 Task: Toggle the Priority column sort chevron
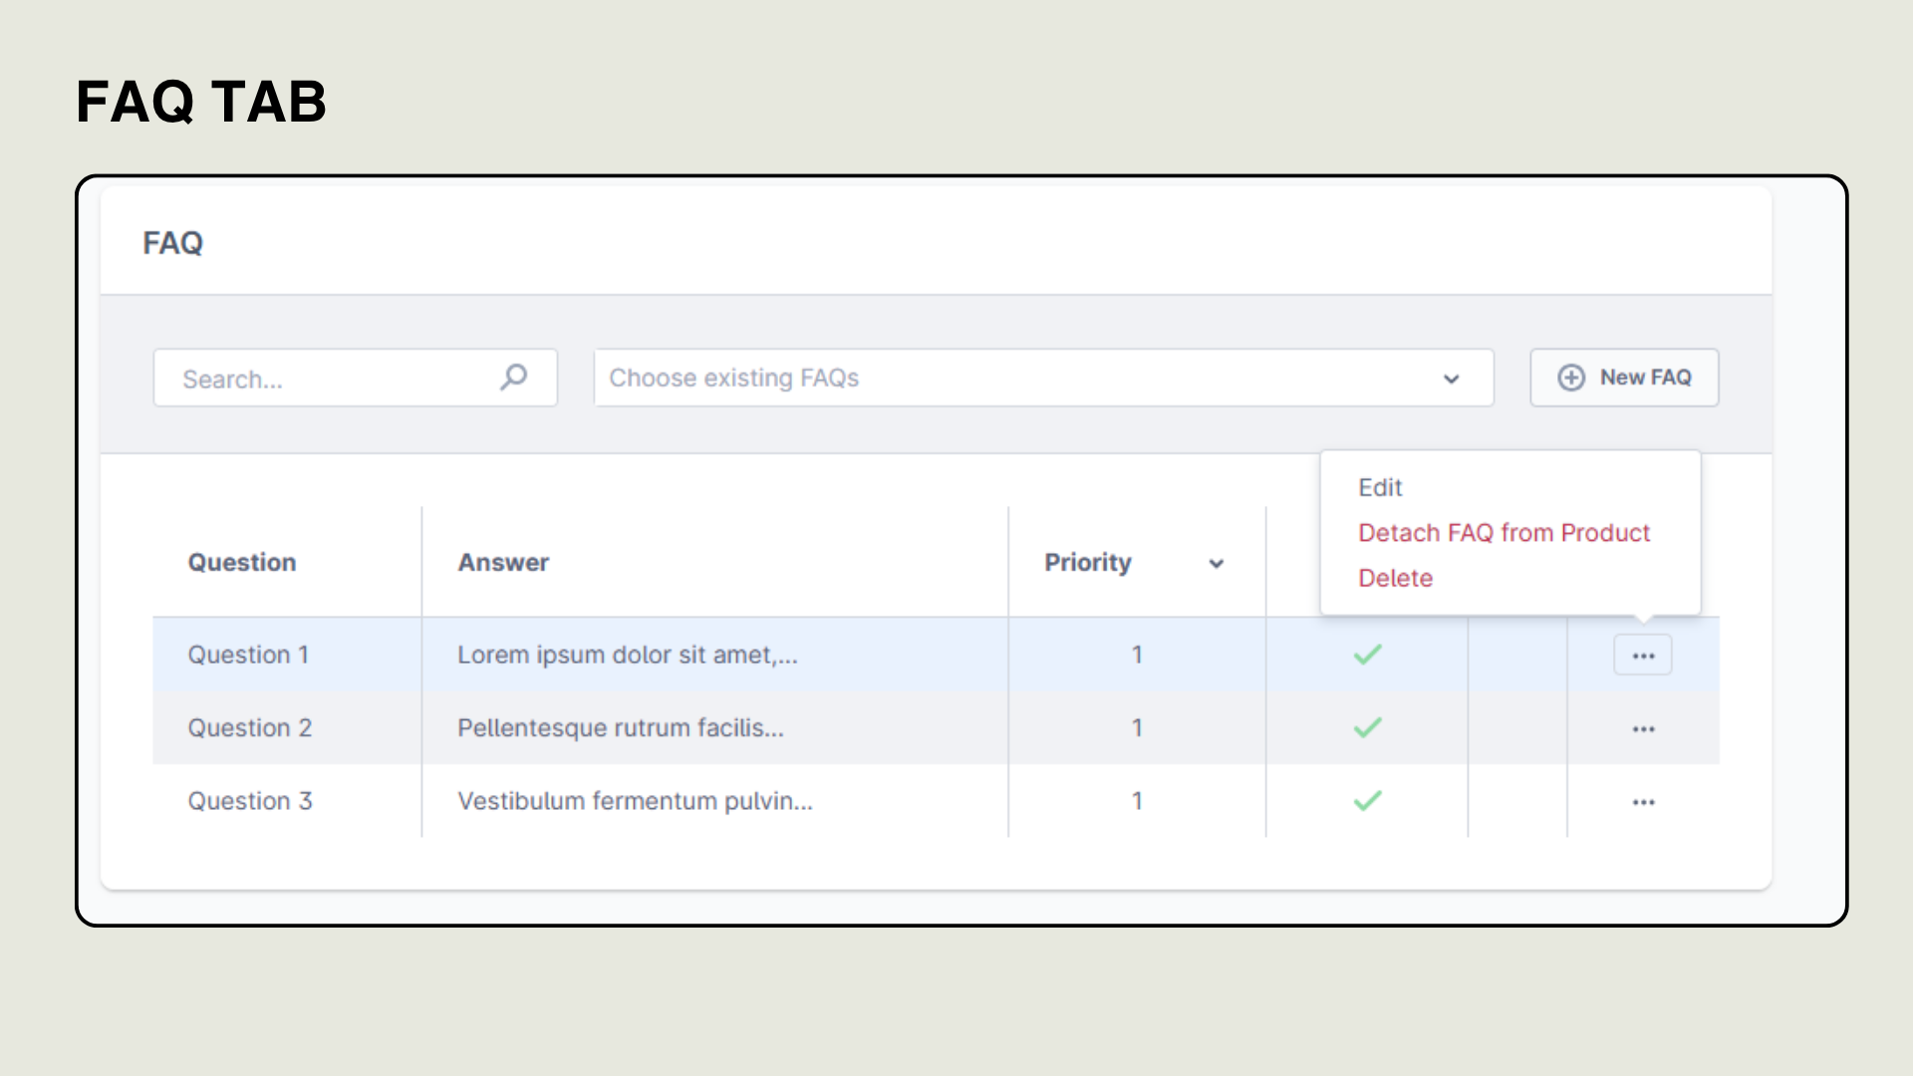click(x=1216, y=564)
